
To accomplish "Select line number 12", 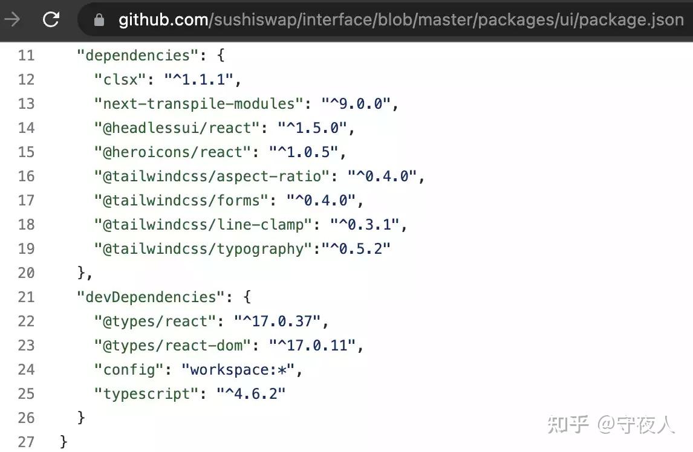I will click(x=26, y=80).
